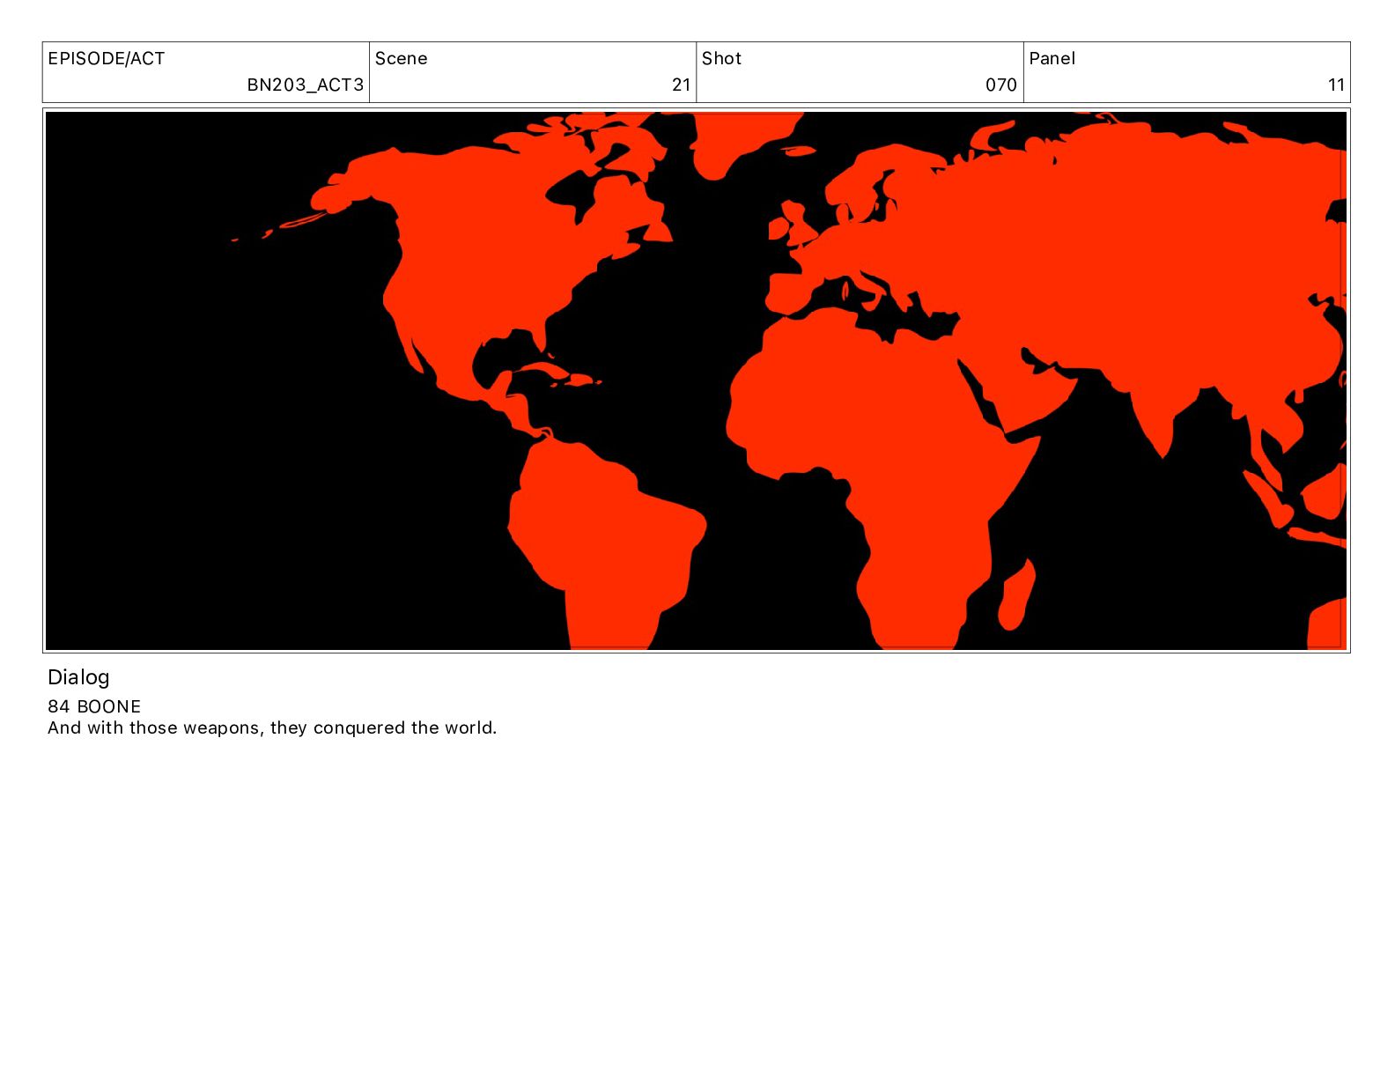The width and height of the screenshot is (1395, 1078).
Task: Click the Dialog section heading
Action: 78,677
